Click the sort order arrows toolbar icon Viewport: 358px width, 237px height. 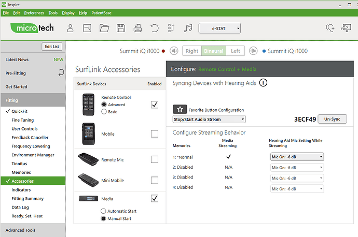pyautogui.click(x=171, y=28)
